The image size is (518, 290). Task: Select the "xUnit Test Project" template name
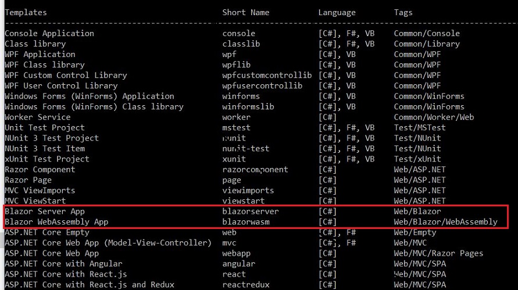pos(47,159)
